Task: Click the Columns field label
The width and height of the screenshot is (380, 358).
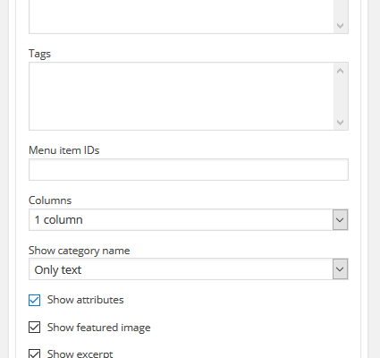Action: coord(50,200)
